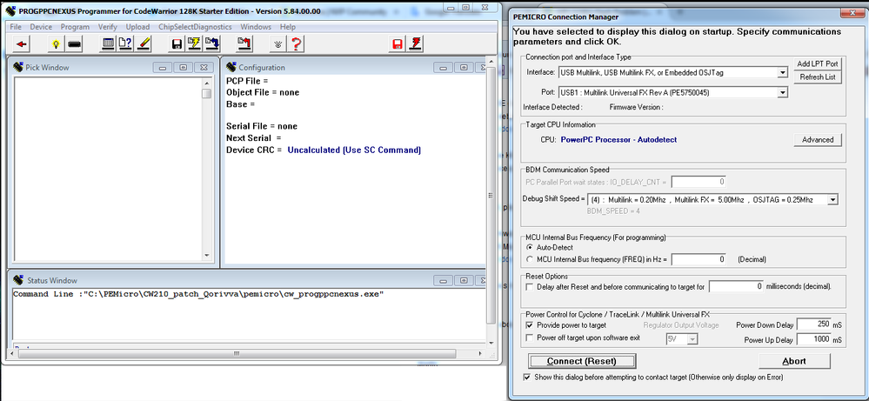Select MCU Internal Bus frequency radio button
Viewport: 869px width, 401px height.
click(530, 258)
